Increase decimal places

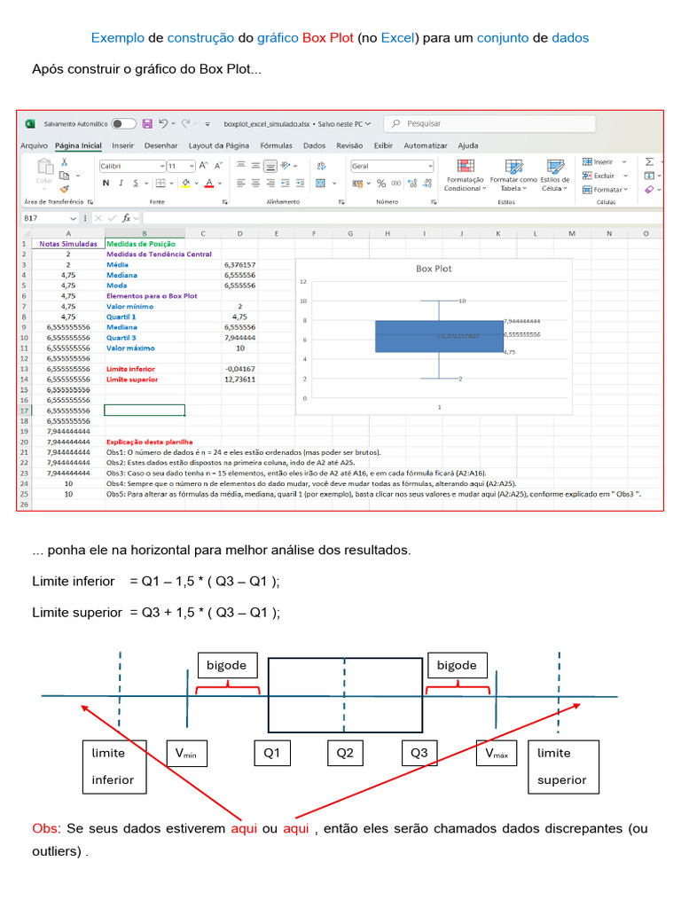412,183
